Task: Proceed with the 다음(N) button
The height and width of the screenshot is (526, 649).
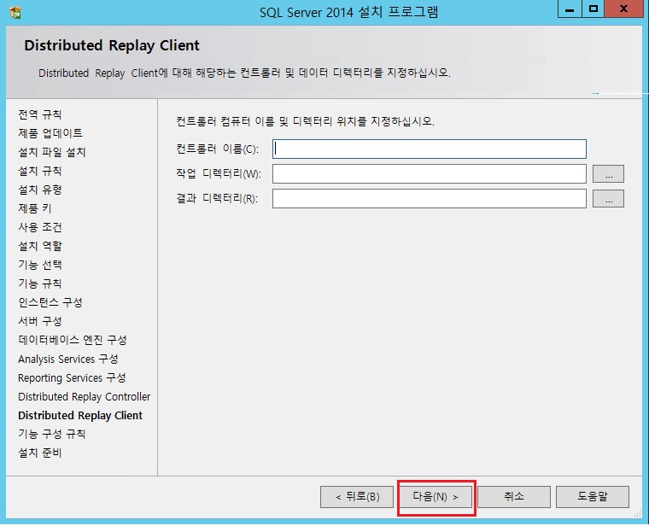Action: coord(436,497)
